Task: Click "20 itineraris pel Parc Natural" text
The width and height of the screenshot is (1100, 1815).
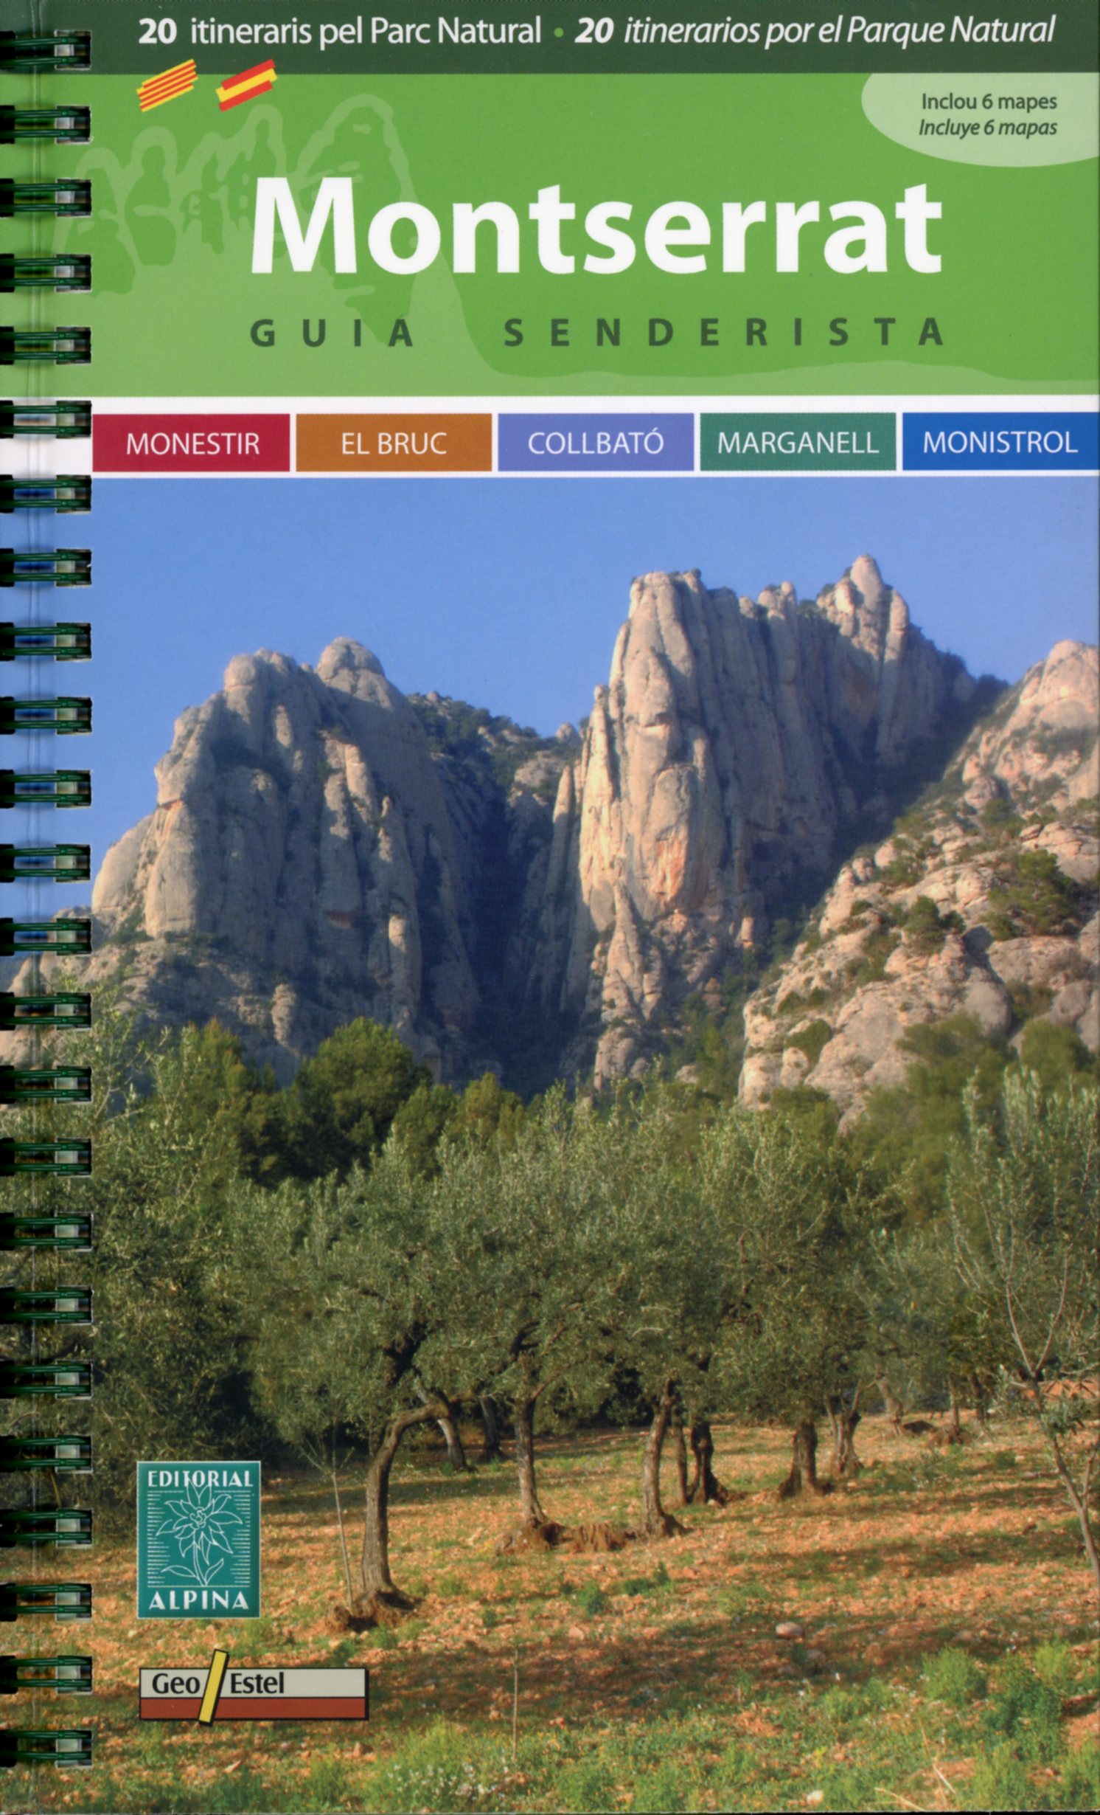Action: click(x=339, y=33)
